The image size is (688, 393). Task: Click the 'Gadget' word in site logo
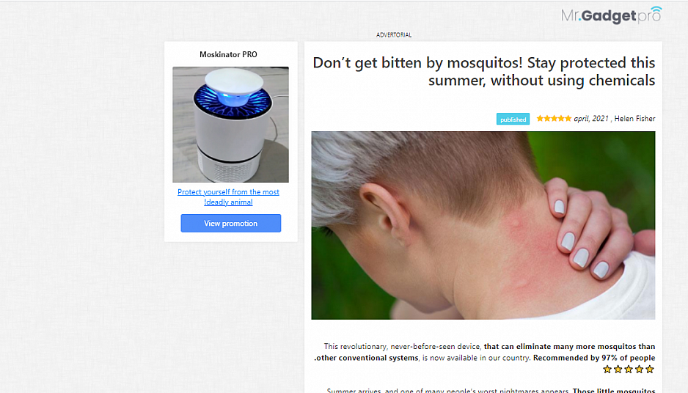coord(609,17)
